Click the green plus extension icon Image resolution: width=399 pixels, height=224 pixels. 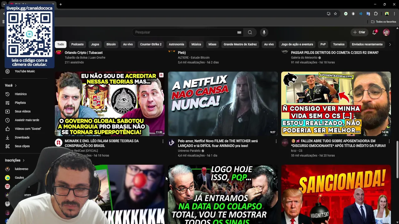(x=346, y=14)
